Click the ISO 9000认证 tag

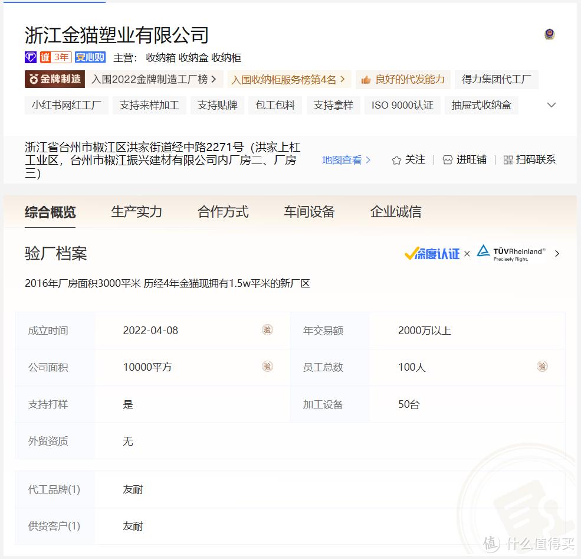(x=402, y=104)
